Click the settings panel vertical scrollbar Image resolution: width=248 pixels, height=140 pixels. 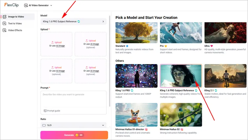109,61
